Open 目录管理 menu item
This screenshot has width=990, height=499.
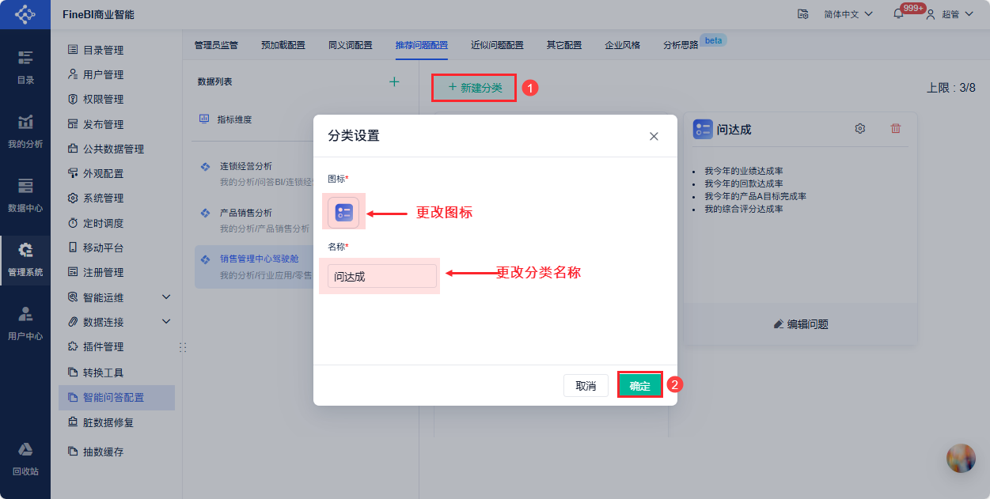coord(116,50)
